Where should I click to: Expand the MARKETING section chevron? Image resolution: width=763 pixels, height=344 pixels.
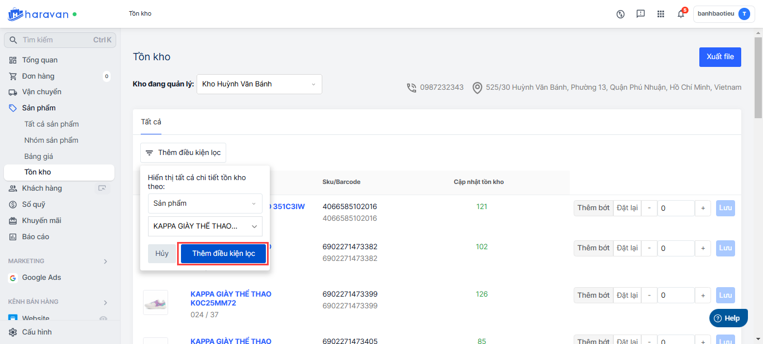[106, 261]
